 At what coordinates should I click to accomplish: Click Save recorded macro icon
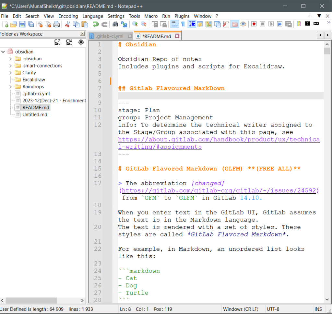click(288, 24)
